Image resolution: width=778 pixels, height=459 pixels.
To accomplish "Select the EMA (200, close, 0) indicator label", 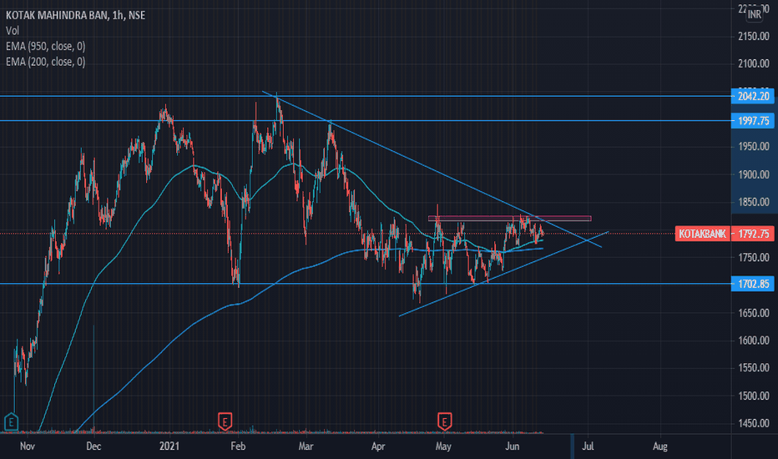I will (46, 62).
